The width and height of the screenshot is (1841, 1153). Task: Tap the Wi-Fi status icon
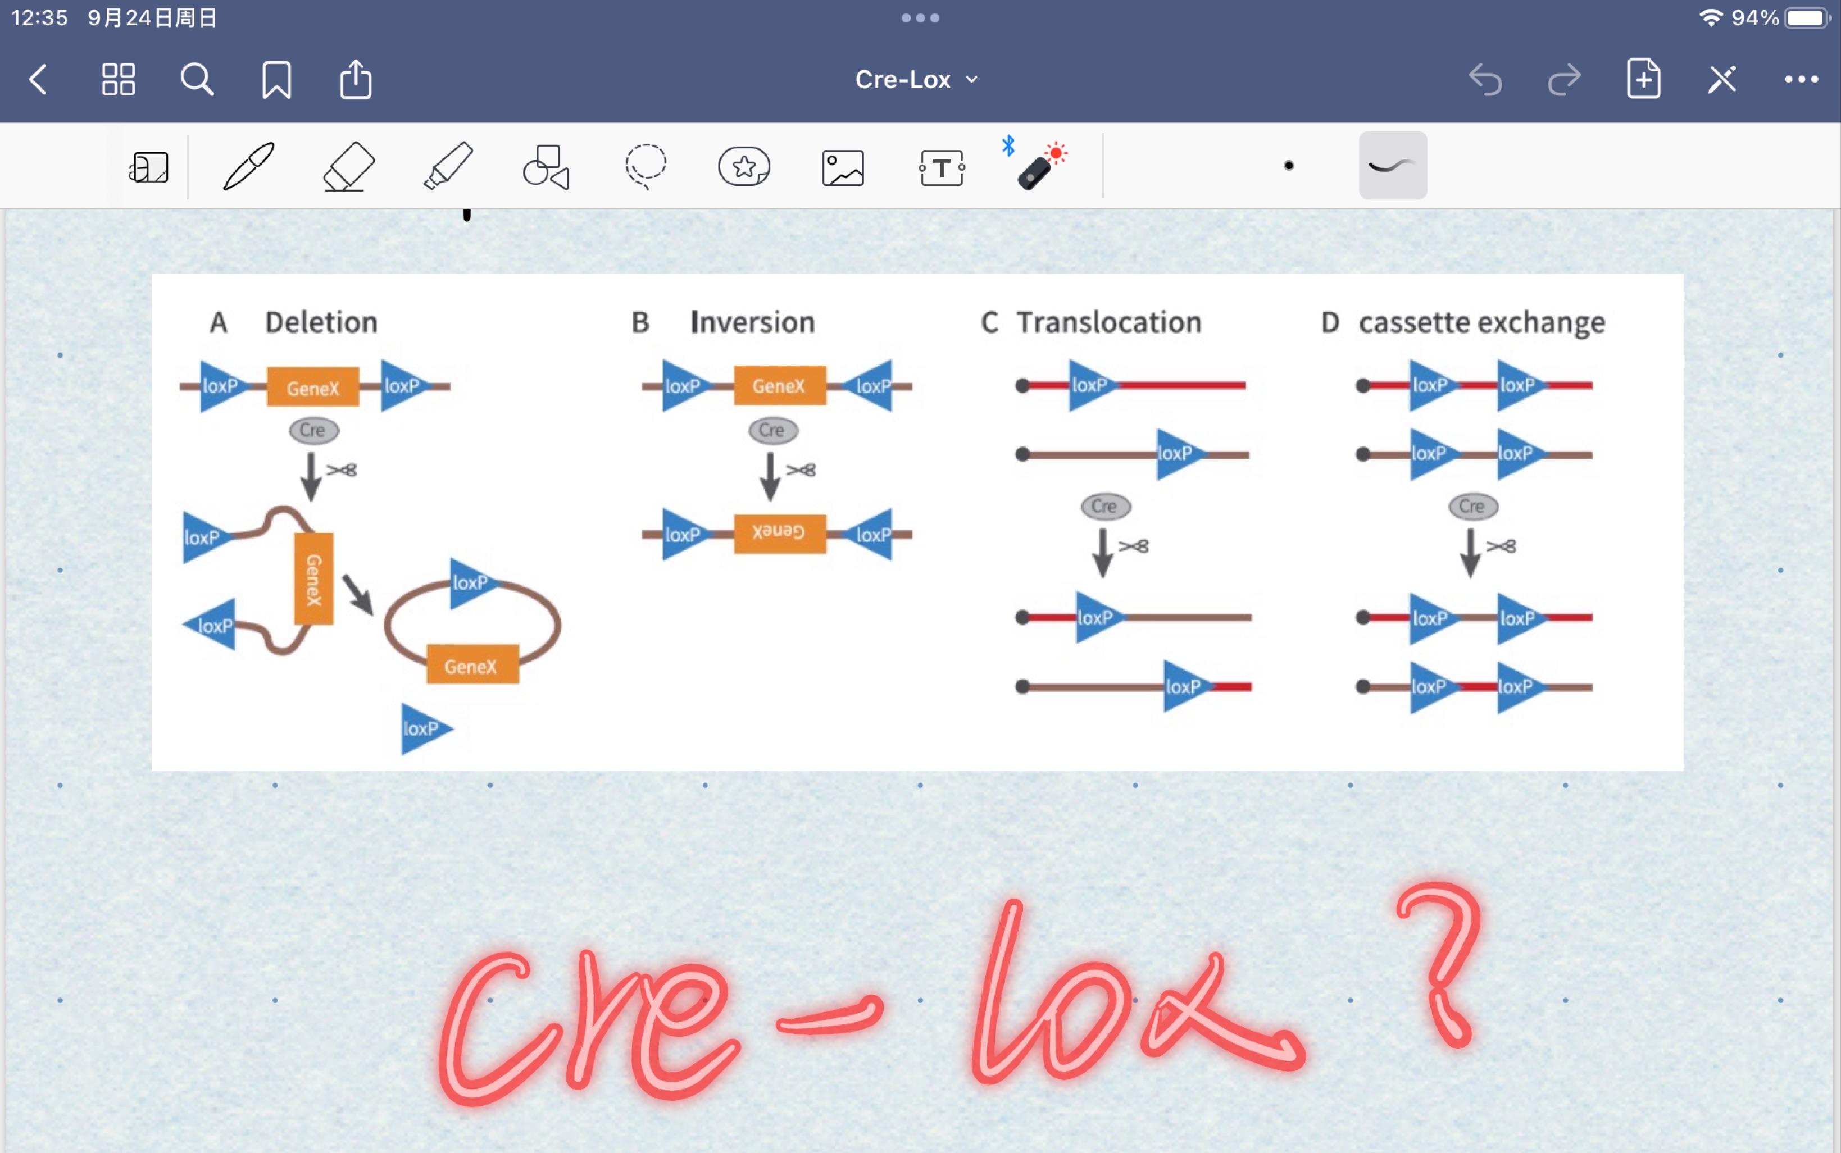(x=1711, y=17)
